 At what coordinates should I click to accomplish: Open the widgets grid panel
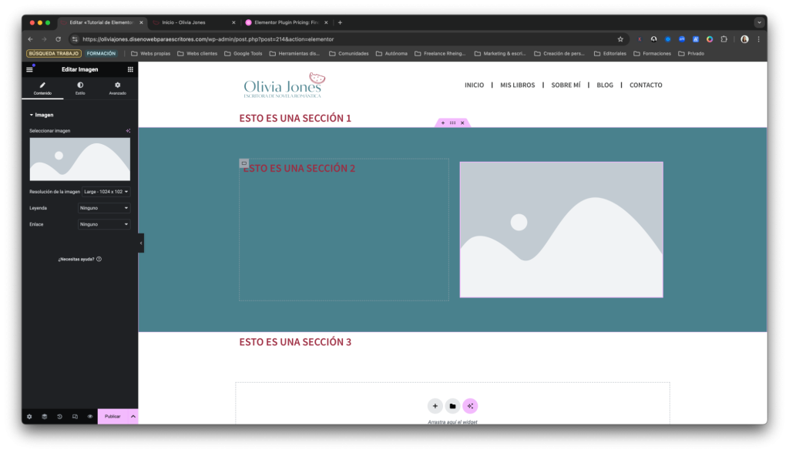click(x=130, y=69)
